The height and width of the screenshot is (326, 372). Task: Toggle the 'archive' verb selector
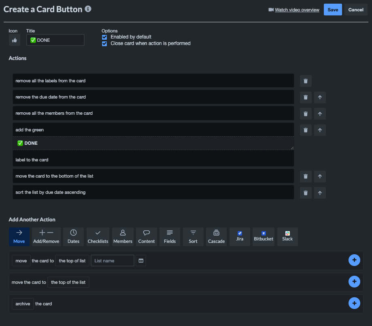[x=23, y=304]
